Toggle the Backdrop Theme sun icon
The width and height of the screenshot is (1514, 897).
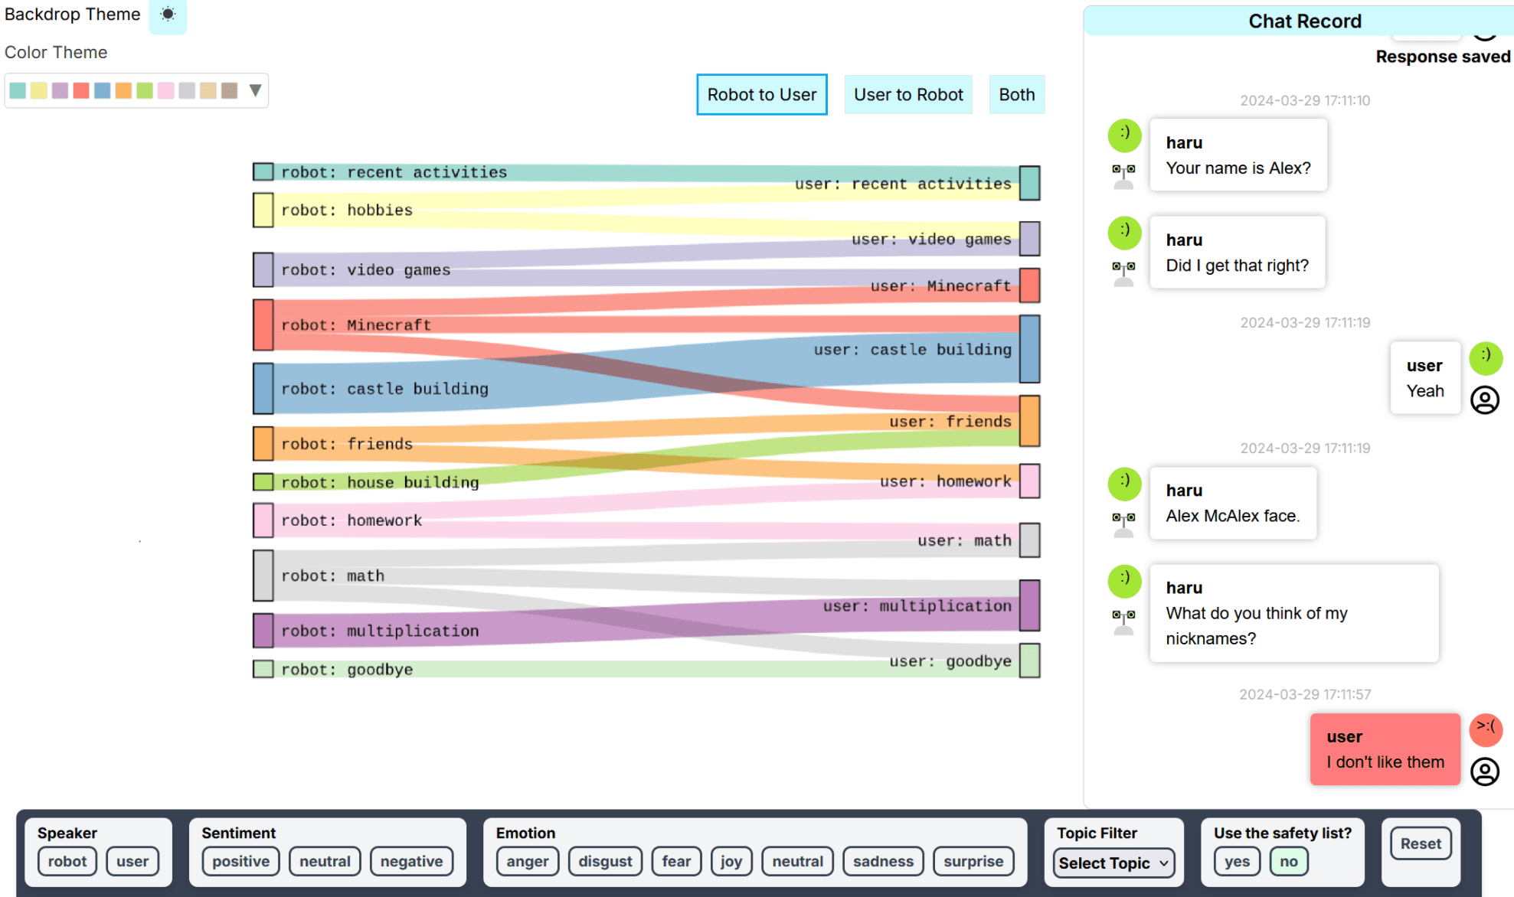168,15
